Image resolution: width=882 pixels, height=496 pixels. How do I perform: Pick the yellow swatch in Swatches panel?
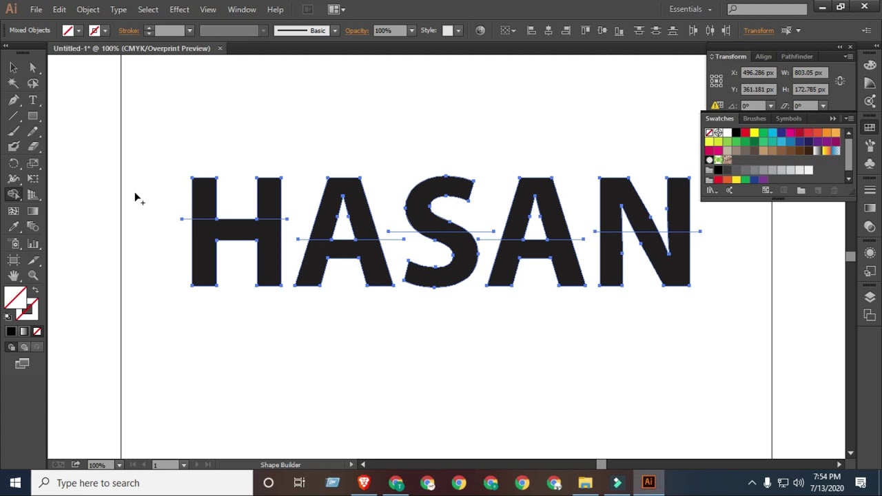click(755, 133)
